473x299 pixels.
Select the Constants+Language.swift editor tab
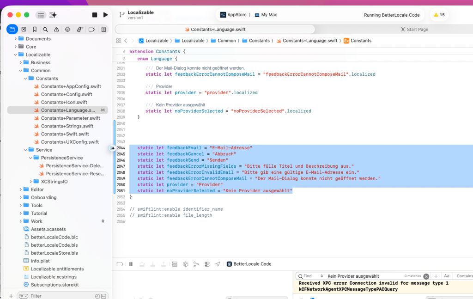(216, 29)
